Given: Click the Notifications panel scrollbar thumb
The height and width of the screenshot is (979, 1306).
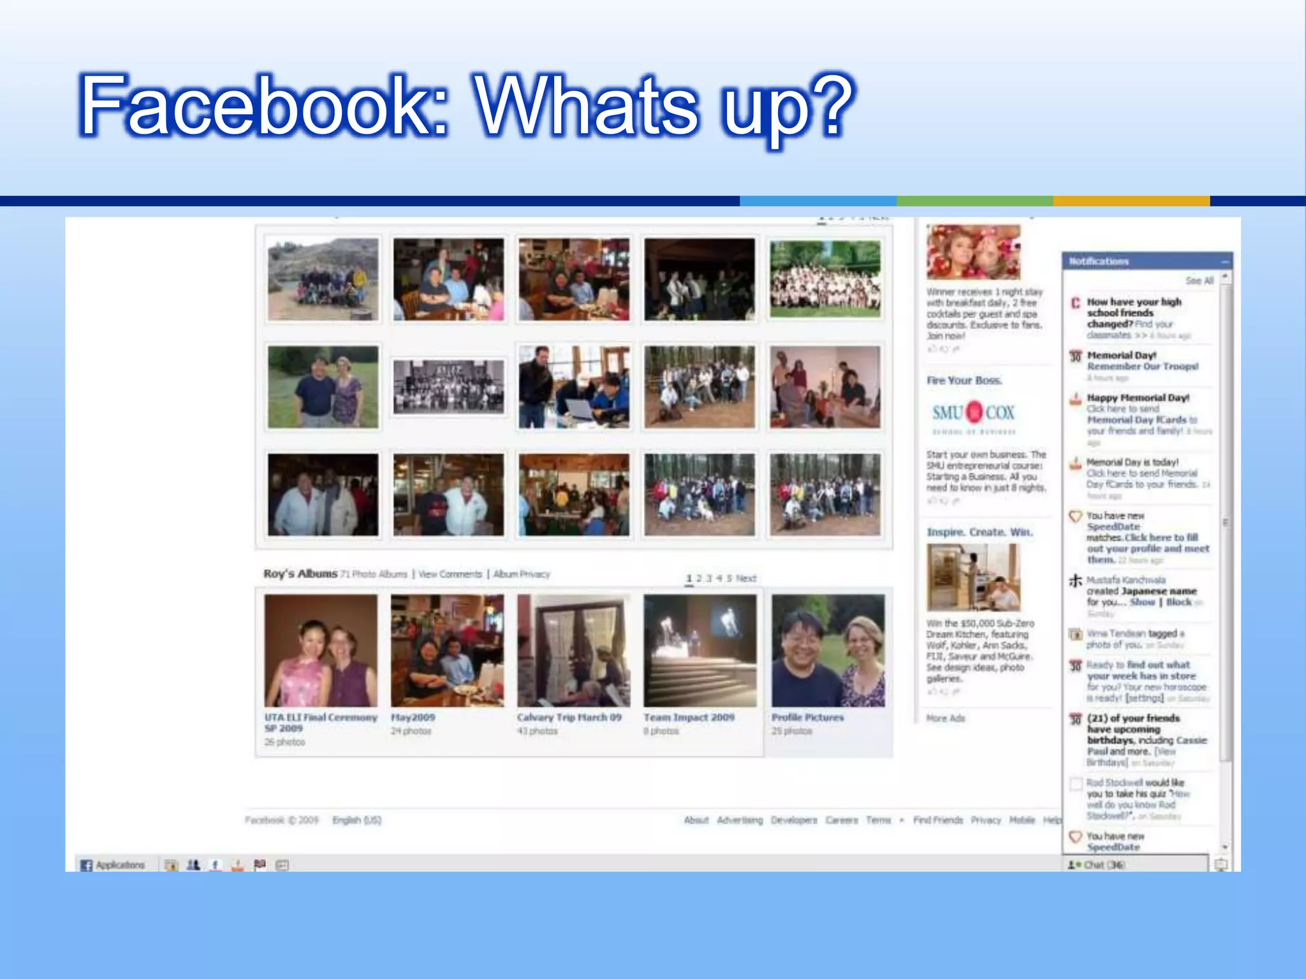Looking at the screenshot, I should click(x=1225, y=523).
